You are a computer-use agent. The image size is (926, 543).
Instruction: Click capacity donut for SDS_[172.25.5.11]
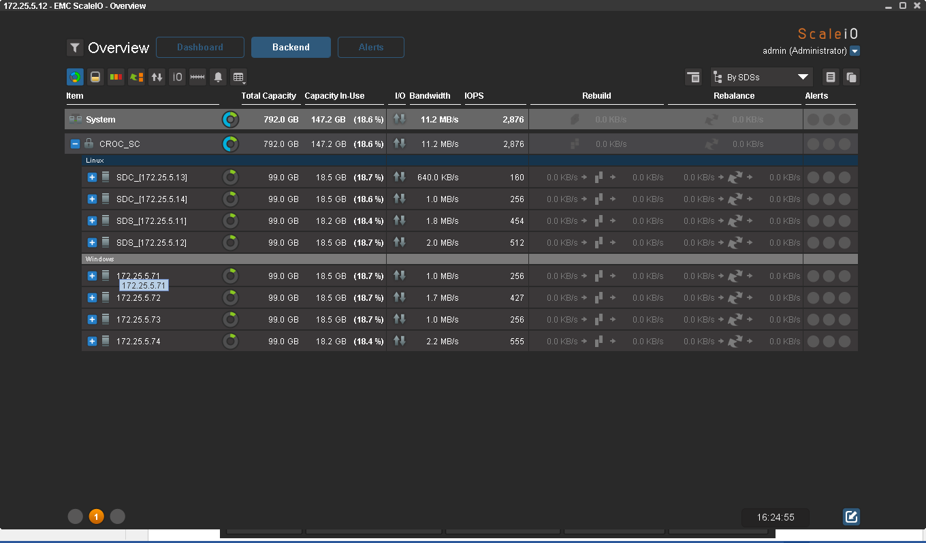[231, 221]
